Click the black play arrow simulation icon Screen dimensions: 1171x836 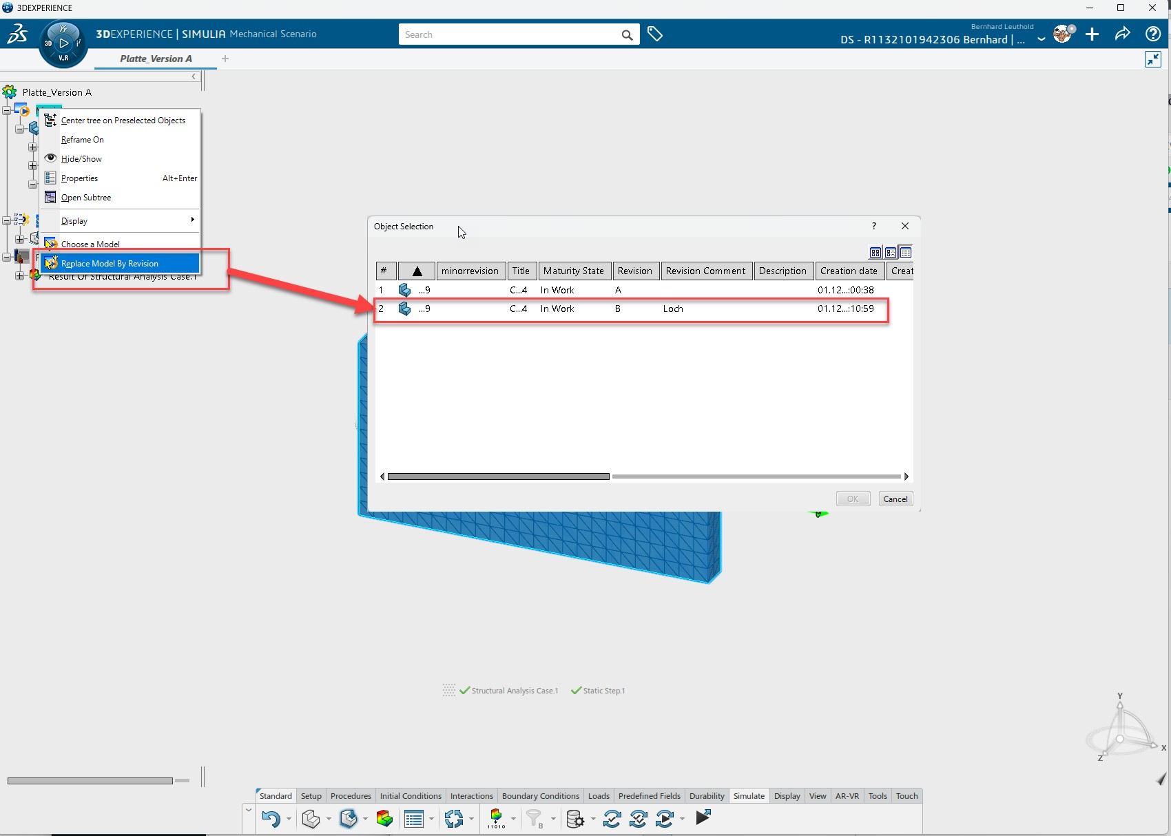point(703,817)
